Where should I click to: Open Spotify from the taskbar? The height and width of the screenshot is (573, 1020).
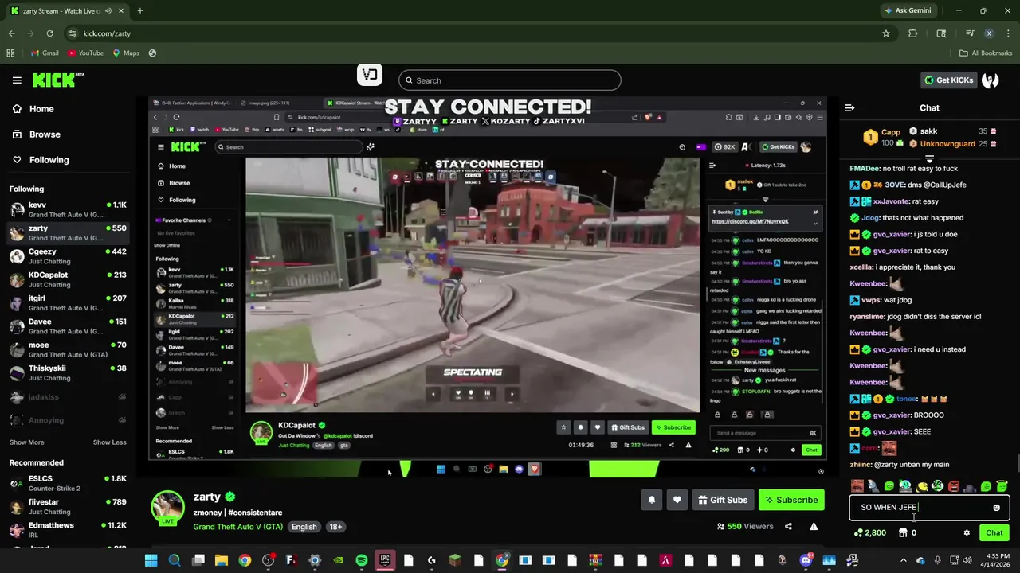(362, 560)
